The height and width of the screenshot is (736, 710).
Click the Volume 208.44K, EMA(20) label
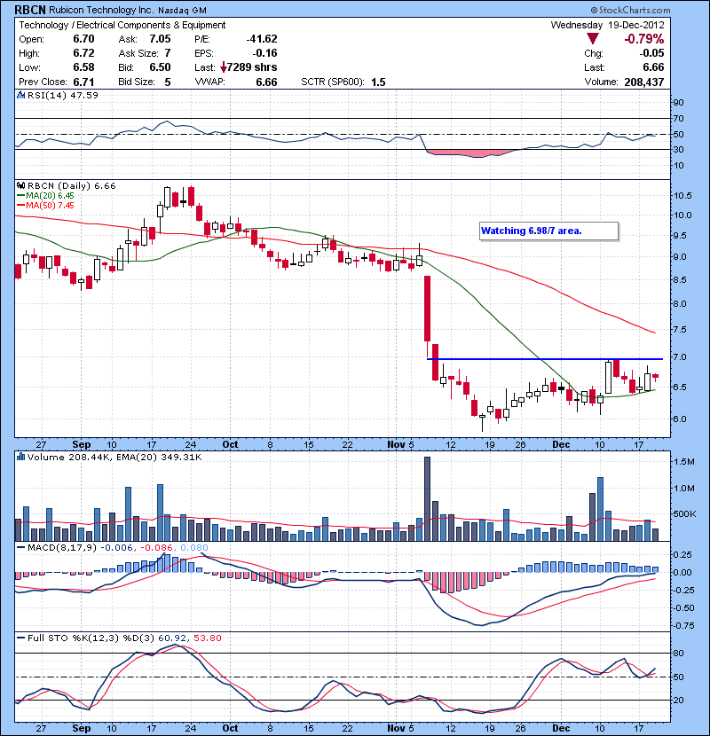coord(114,458)
